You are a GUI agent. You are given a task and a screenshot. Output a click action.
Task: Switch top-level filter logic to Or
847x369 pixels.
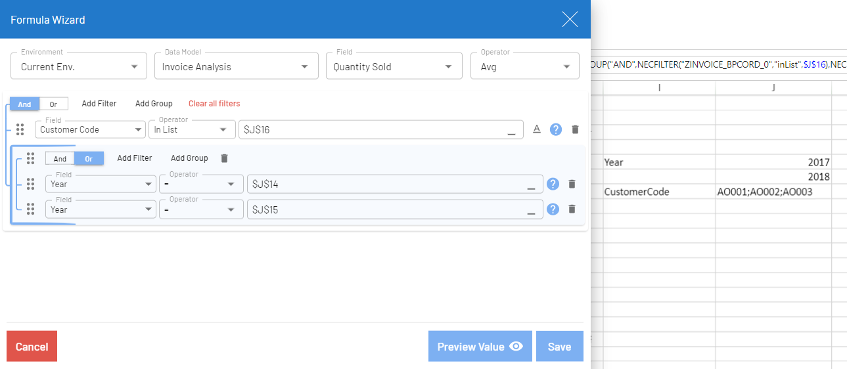pyautogui.click(x=53, y=104)
